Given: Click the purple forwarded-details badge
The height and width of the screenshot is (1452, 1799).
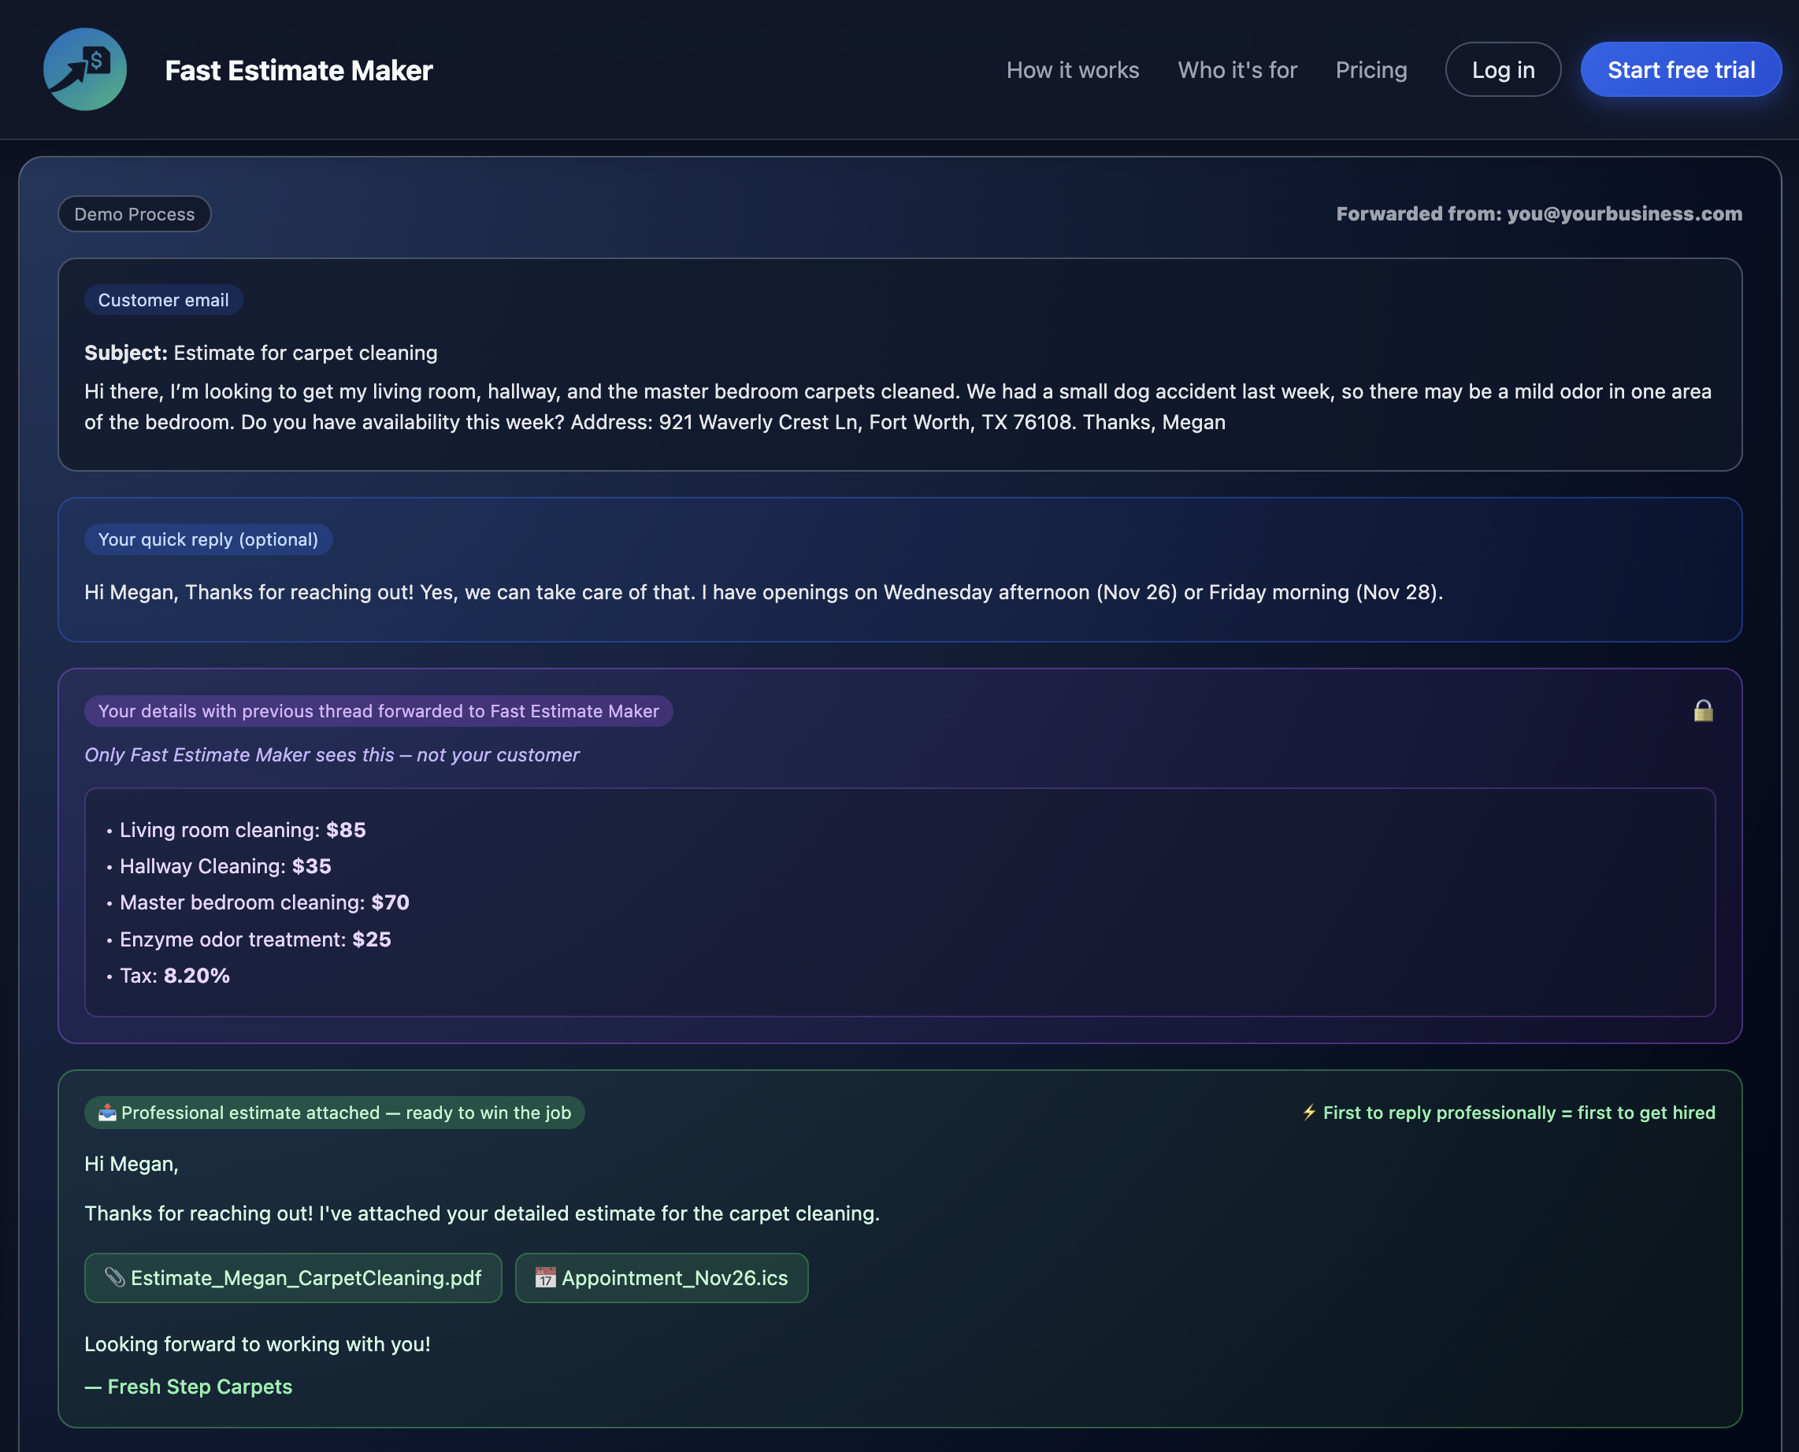Looking at the screenshot, I should (x=377, y=711).
